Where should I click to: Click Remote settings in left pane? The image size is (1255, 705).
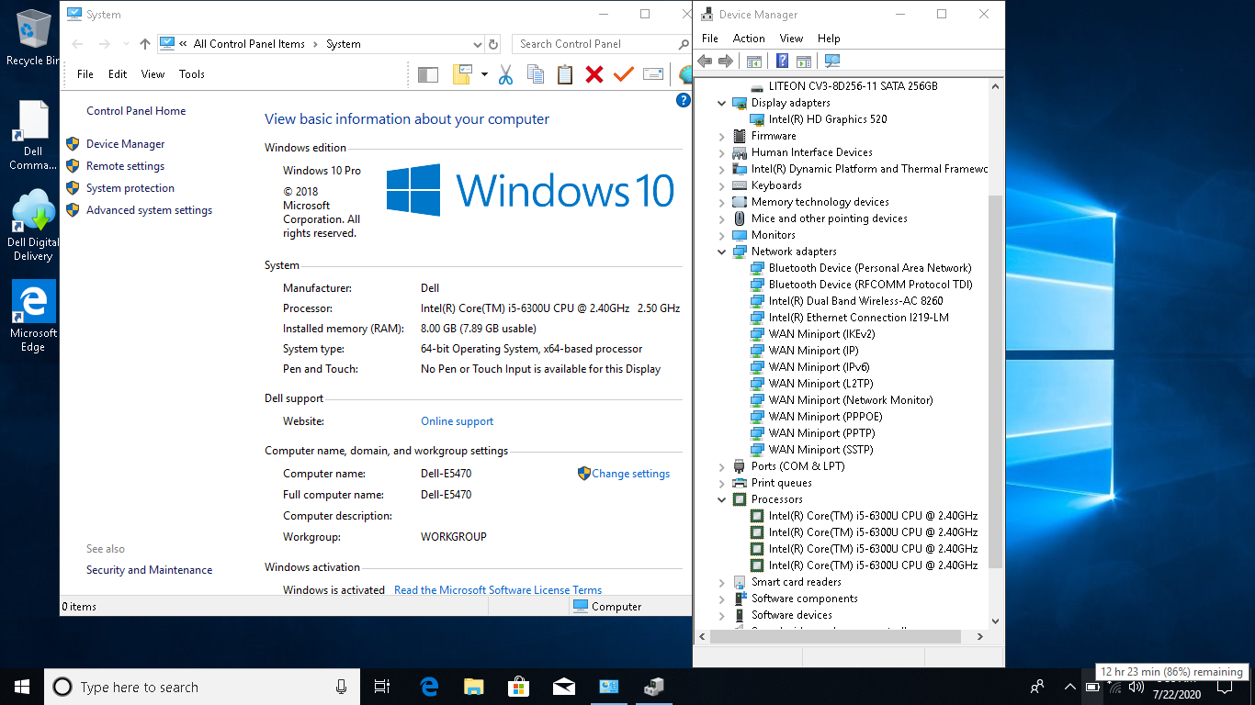pos(125,166)
